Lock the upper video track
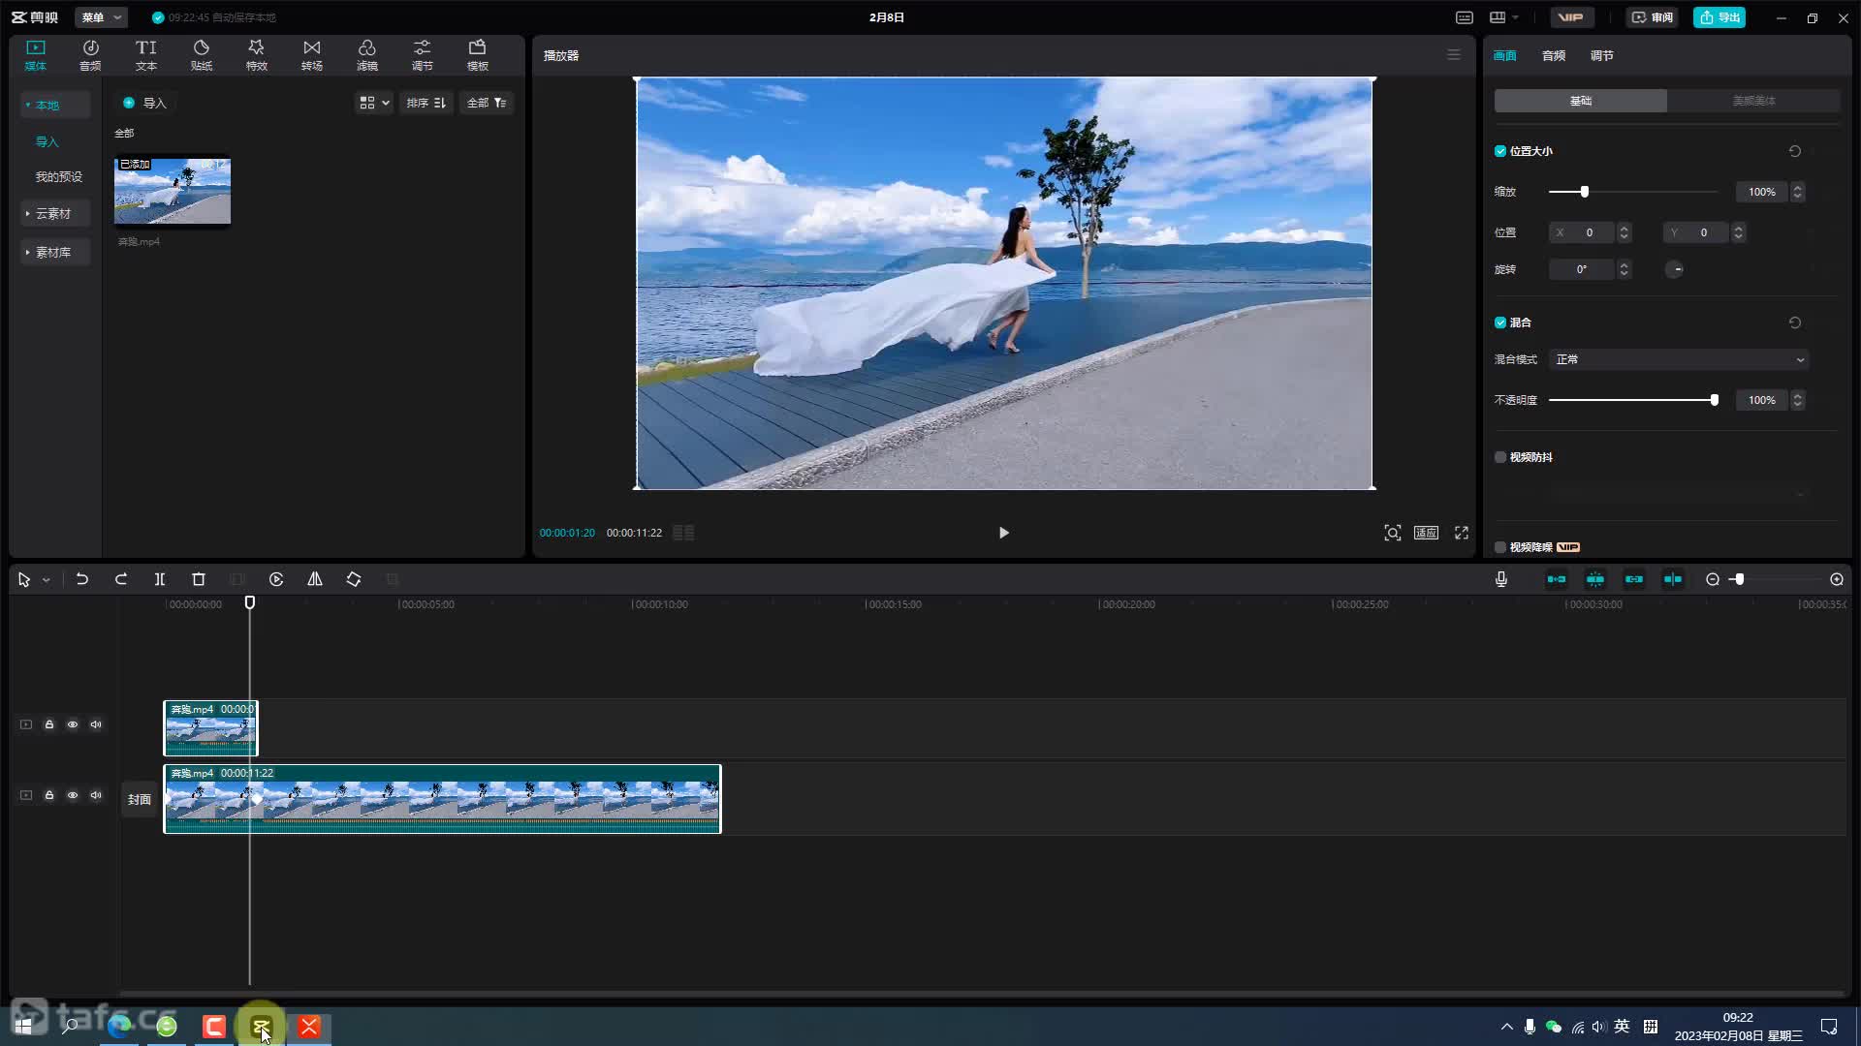Screen dimensions: 1861x1046 (x=49, y=724)
